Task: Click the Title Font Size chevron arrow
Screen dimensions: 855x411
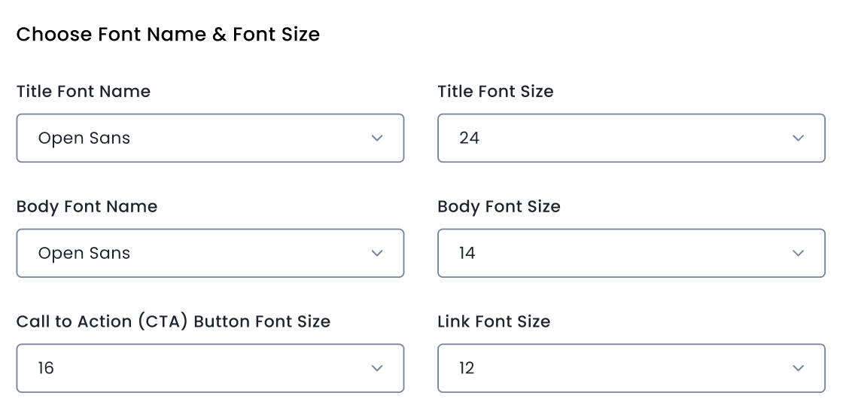Action: [x=799, y=139]
